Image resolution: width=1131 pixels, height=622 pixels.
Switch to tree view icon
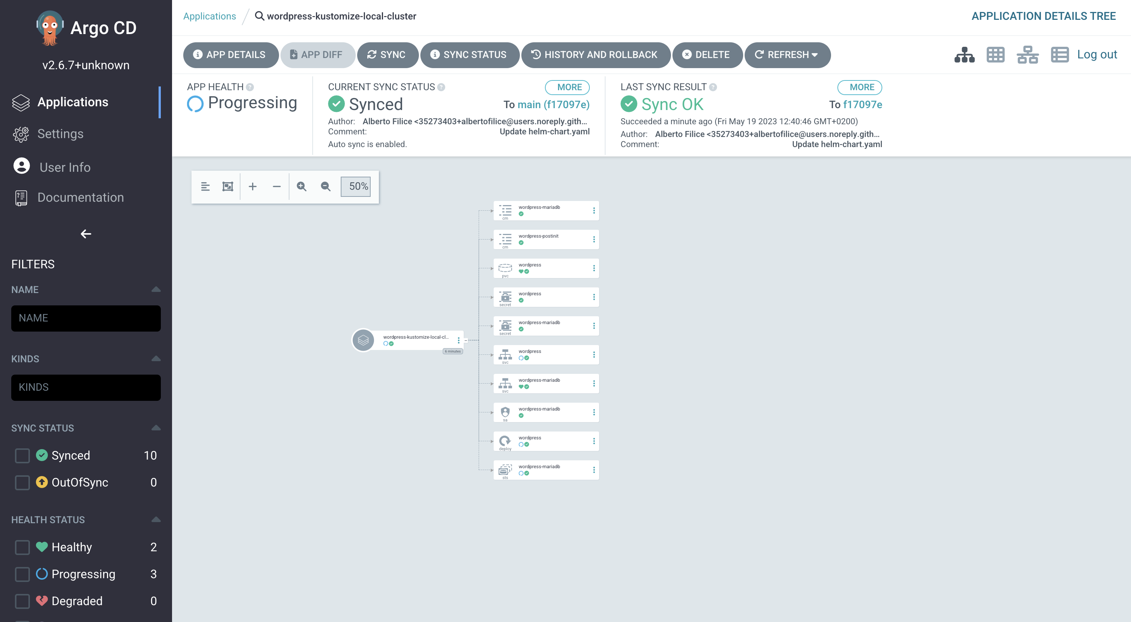click(x=964, y=55)
